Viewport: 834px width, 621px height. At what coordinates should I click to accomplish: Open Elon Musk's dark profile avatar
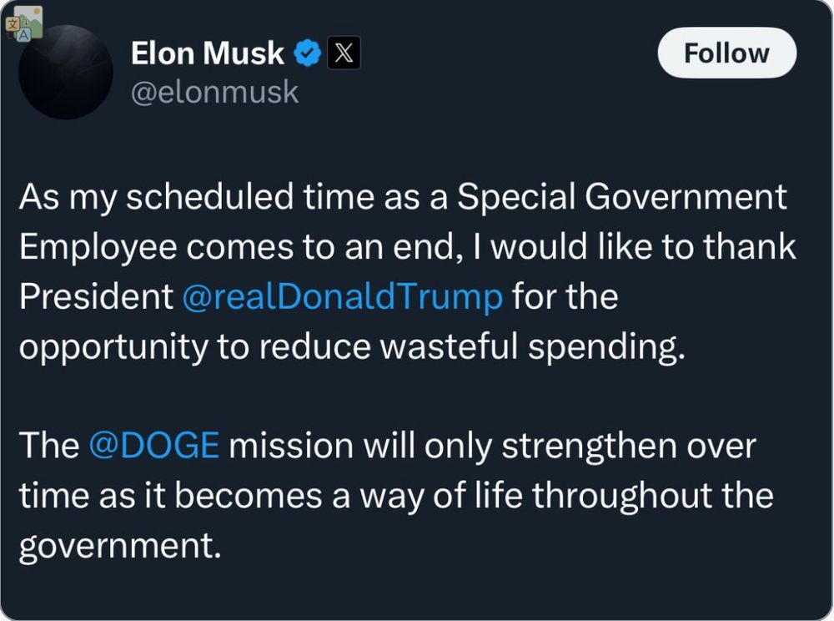point(66,72)
